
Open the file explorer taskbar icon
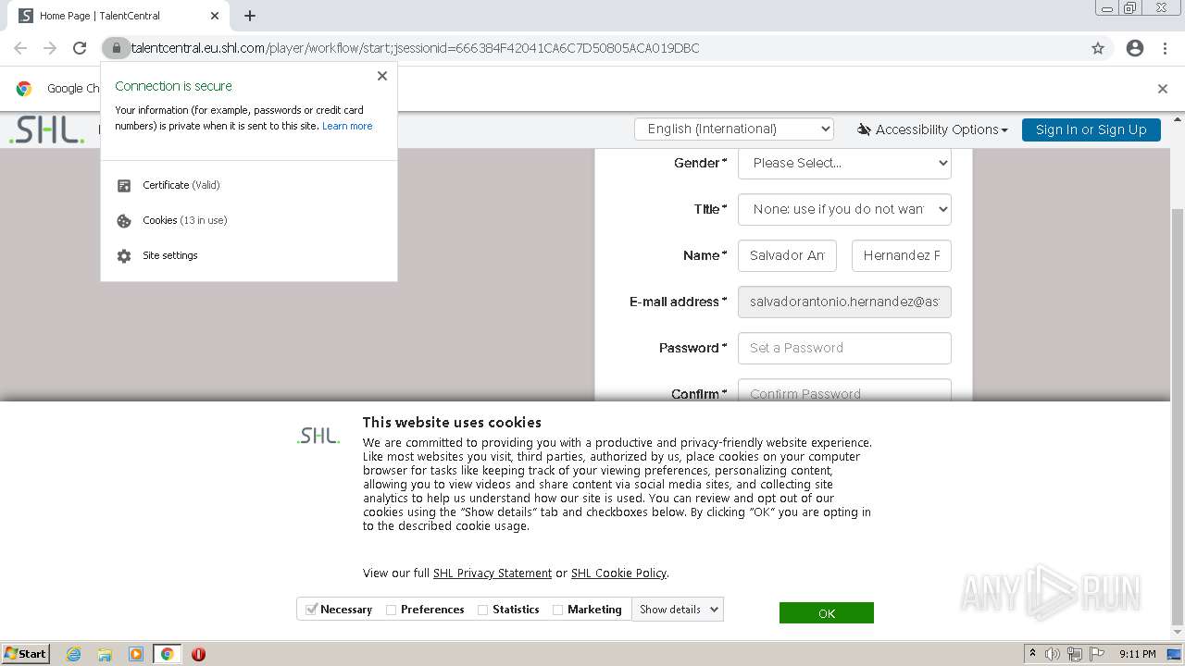point(105,654)
